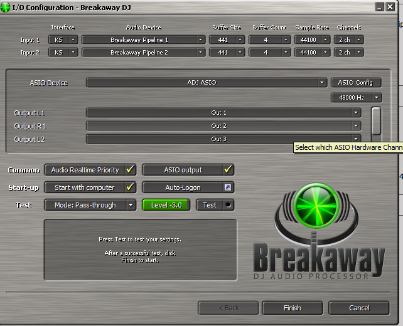Minimize the I/O Configuration window

click(x=379, y=7)
